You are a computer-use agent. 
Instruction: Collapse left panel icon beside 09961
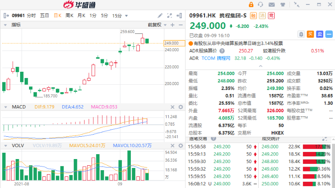[x=6, y=16]
